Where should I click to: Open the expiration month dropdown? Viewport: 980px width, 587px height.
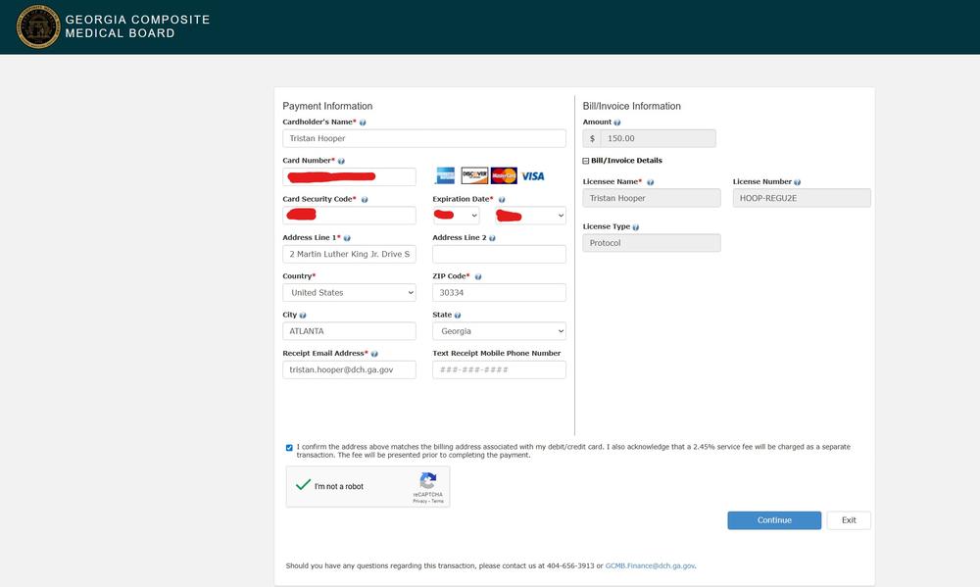click(456, 216)
